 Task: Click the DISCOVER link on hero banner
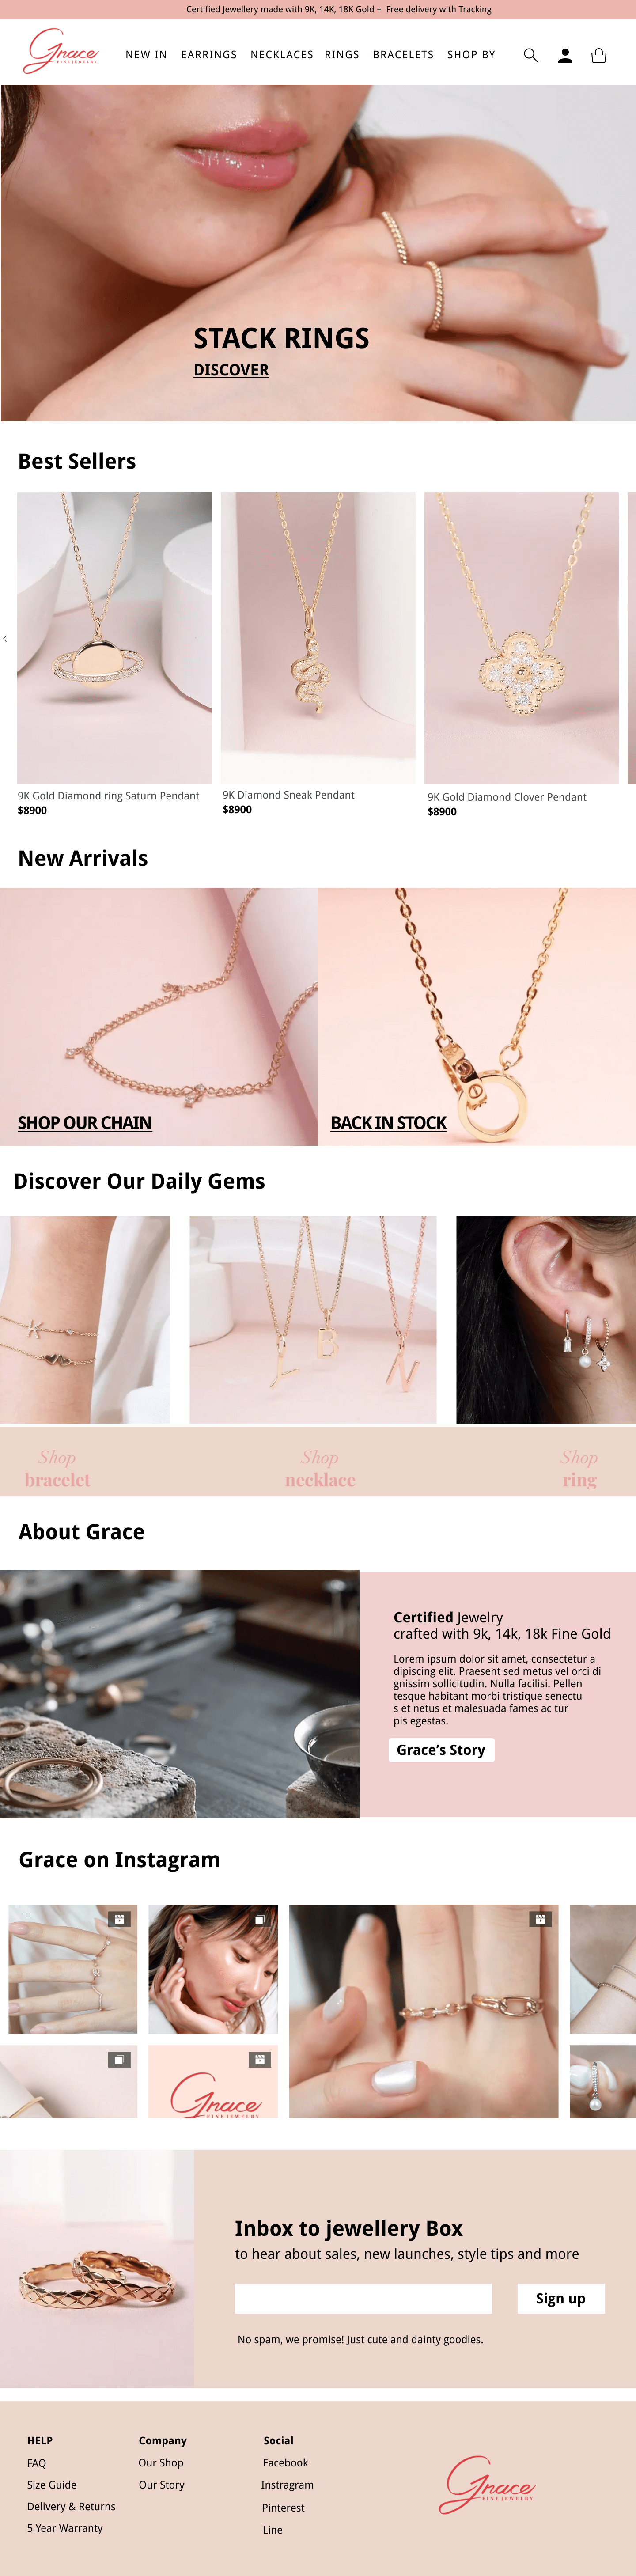tap(231, 370)
